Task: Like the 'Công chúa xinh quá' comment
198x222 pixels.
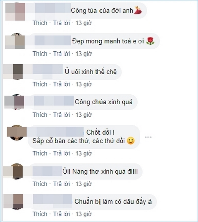Action: click(40, 115)
